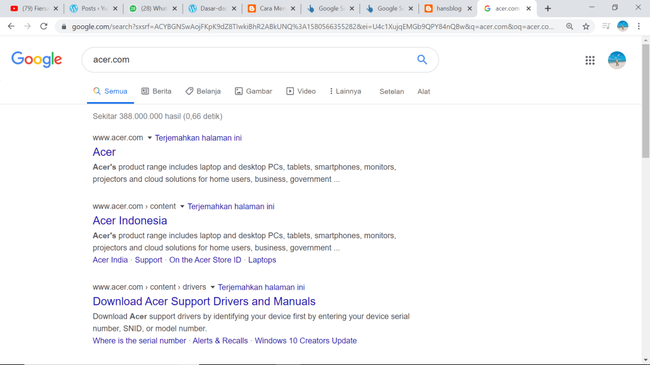Click the Google account avatar
Screen dimensions: 650x365
click(616, 60)
